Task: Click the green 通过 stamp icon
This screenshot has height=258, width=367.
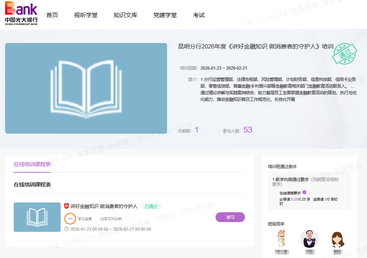Action: (345, 54)
